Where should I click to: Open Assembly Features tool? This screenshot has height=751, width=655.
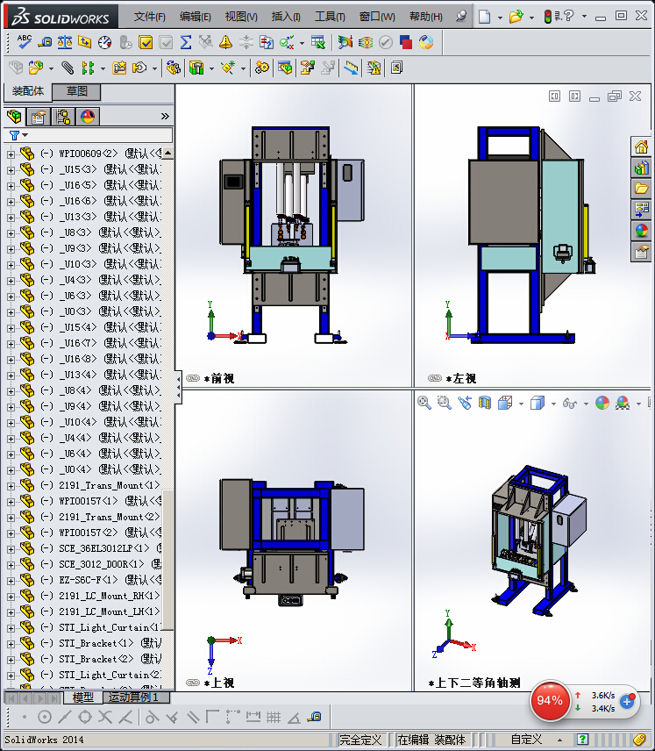click(196, 68)
